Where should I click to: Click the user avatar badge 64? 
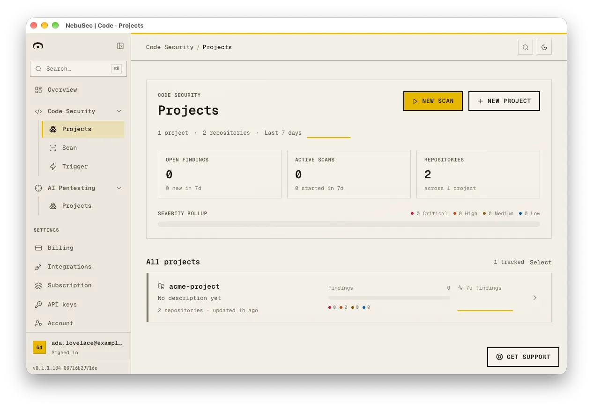tap(39, 347)
